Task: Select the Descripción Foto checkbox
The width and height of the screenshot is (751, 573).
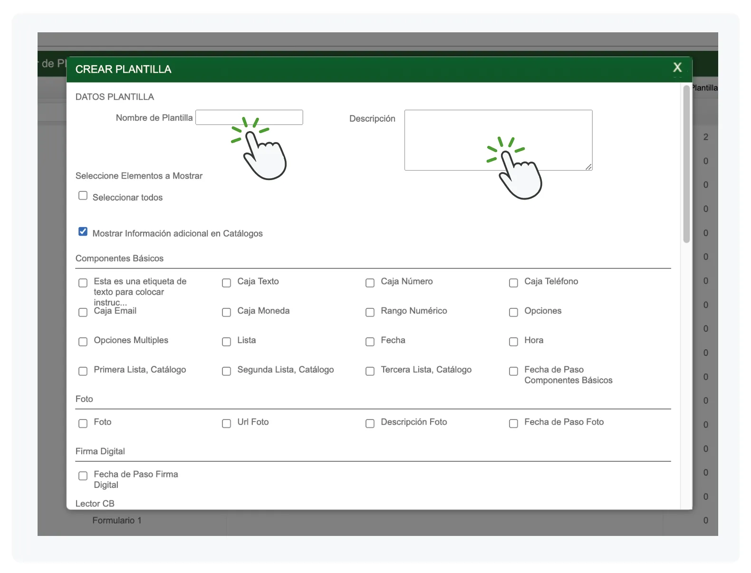Action: pyautogui.click(x=370, y=423)
